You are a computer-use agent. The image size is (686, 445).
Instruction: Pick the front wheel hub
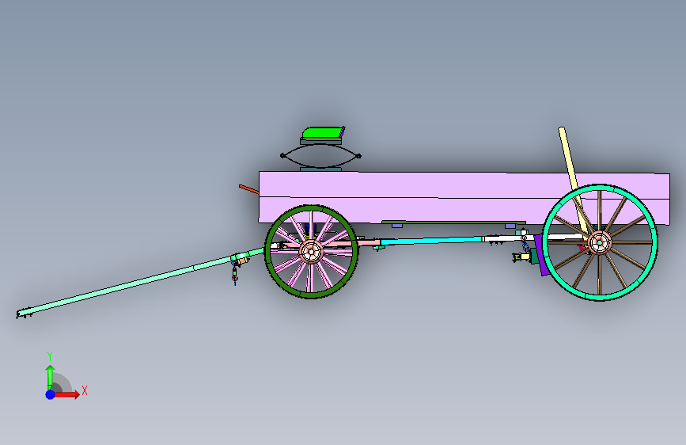[312, 252]
